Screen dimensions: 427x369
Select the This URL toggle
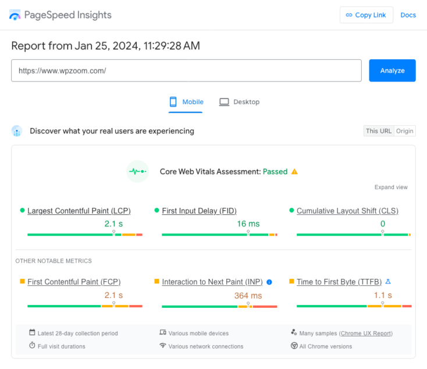point(379,131)
